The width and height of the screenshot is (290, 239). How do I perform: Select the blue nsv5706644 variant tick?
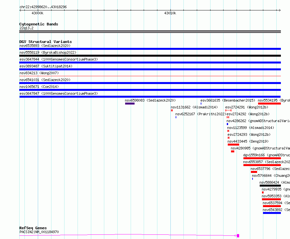[253, 179]
